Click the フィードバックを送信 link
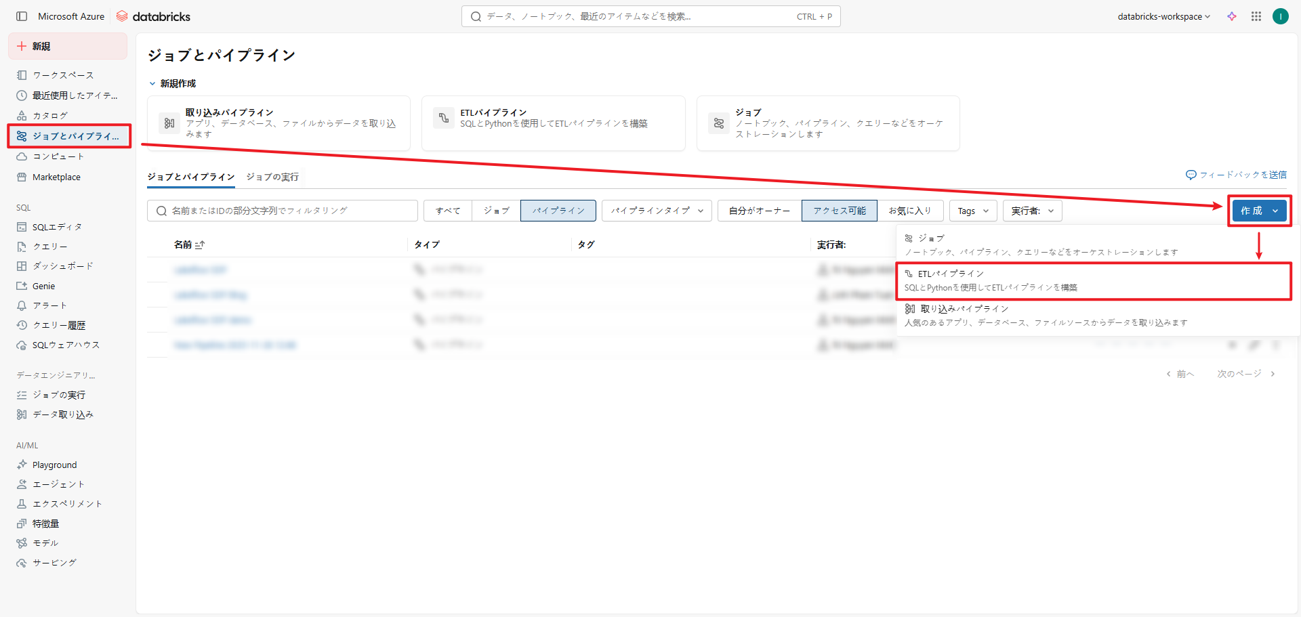Viewport: 1301px width, 617px height. (x=1236, y=175)
